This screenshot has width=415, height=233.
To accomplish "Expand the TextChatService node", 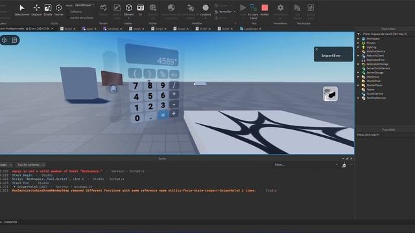I will [x=359, y=98].
